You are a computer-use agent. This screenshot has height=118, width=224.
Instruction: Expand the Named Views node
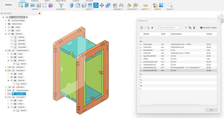pyautogui.click(x=6, y=24)
